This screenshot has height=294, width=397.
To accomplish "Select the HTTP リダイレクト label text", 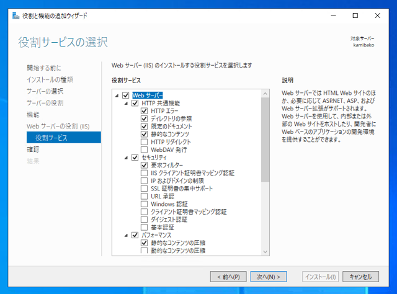I will click(x=171, y=142).
